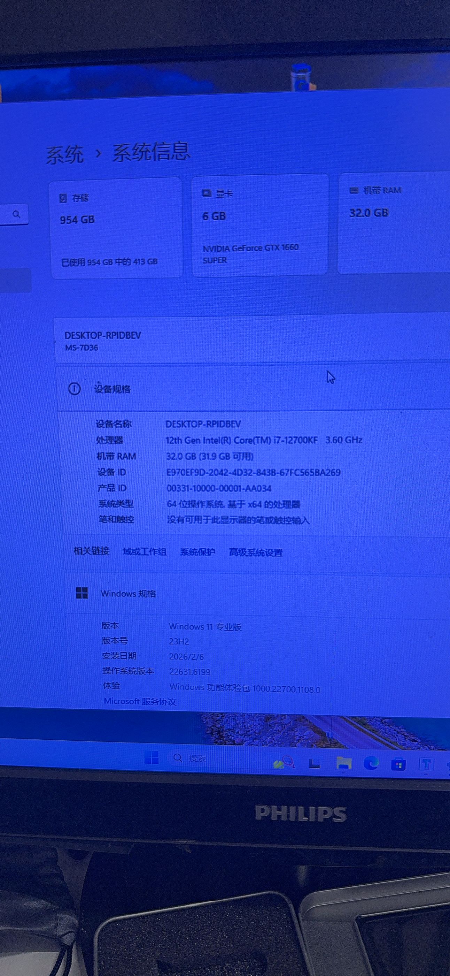The image size is (450, 976).
Task: Select version number 23H2
Action: [179, 641]
